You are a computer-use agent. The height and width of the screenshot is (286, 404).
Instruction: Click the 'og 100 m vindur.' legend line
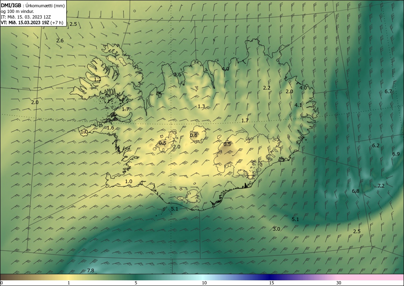(x=17, y=11)
